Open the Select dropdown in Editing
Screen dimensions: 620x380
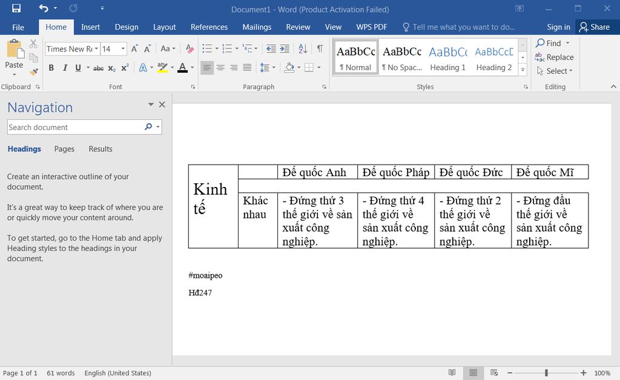point(555,71)
